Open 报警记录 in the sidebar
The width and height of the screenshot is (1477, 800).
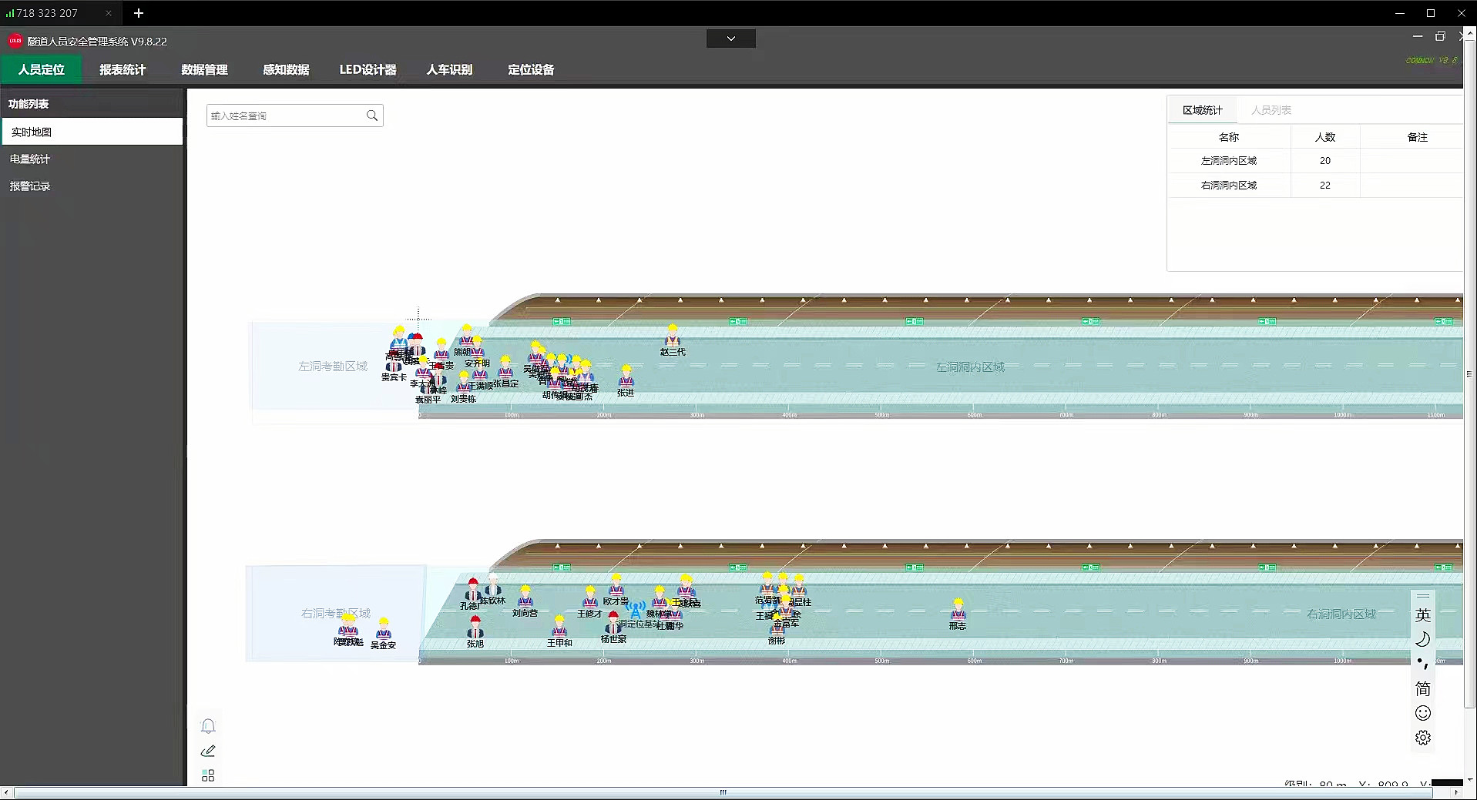[30, 186]
